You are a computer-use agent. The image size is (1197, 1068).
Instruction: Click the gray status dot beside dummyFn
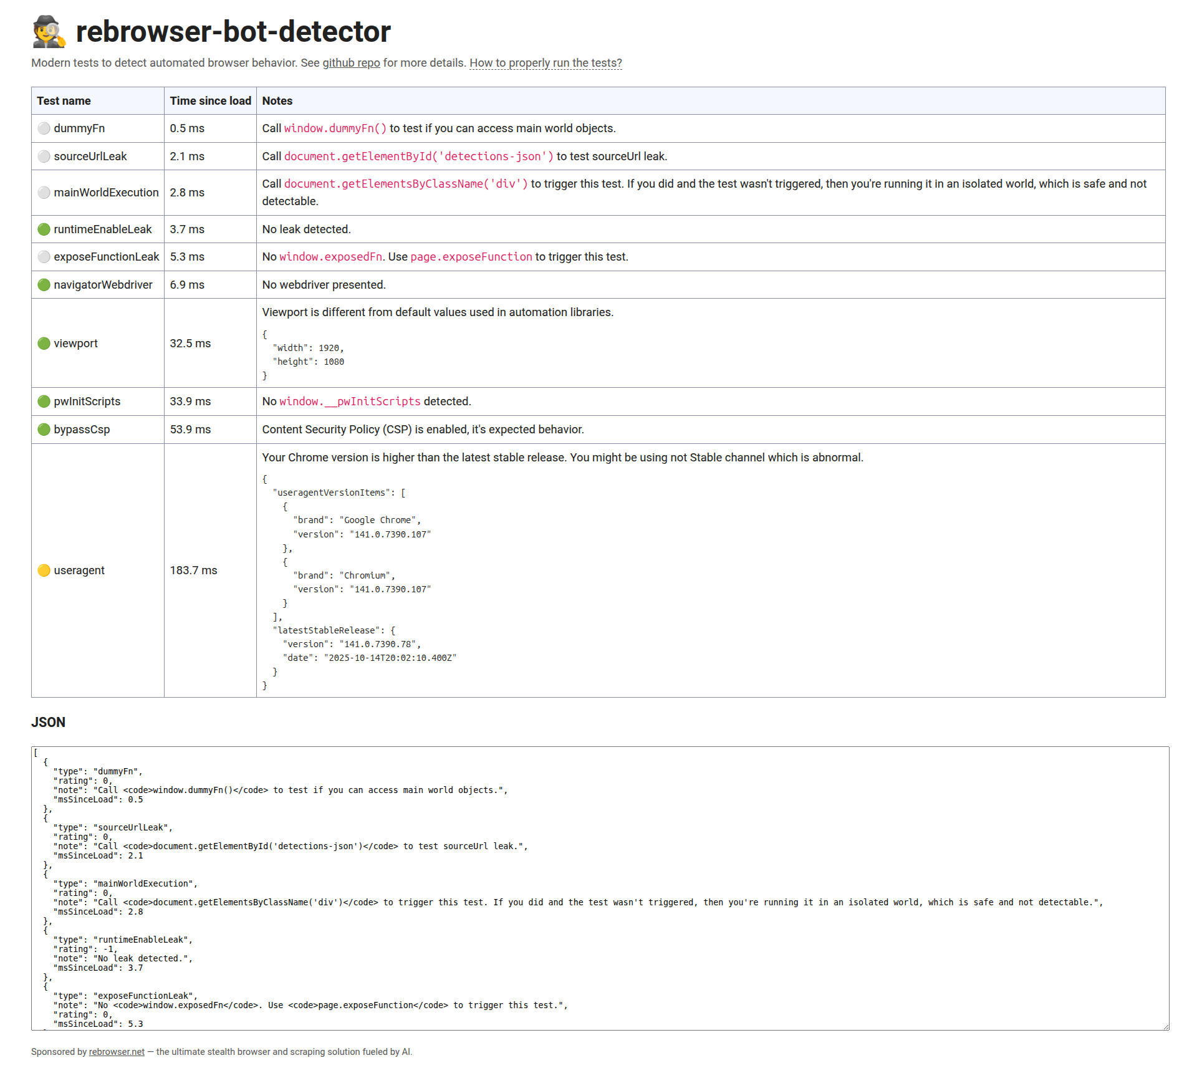(x=44, y=128)
